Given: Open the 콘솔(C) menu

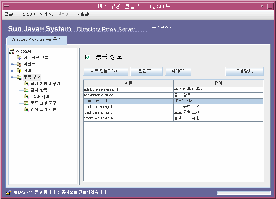Looking at the screenshot, I should [11, 14].
